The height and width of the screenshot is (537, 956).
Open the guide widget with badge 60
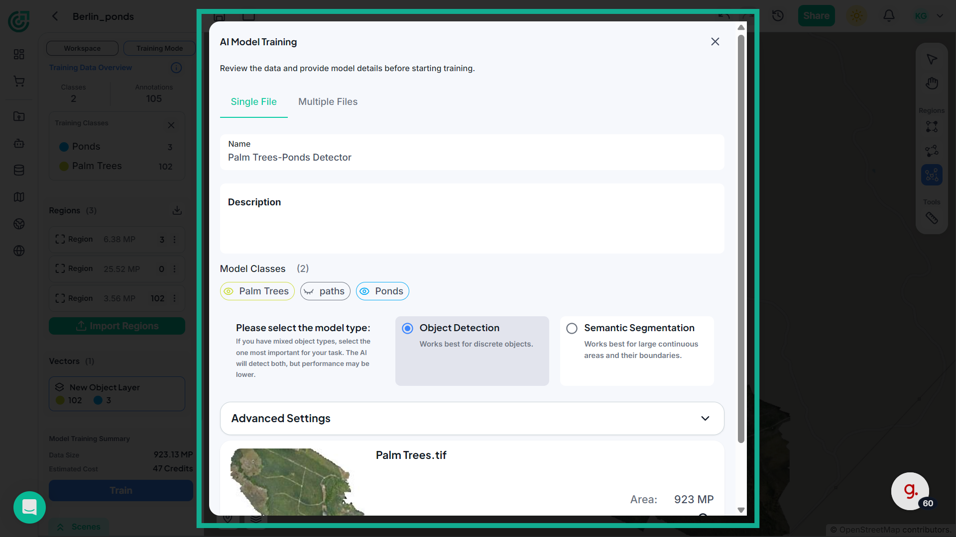910,491
